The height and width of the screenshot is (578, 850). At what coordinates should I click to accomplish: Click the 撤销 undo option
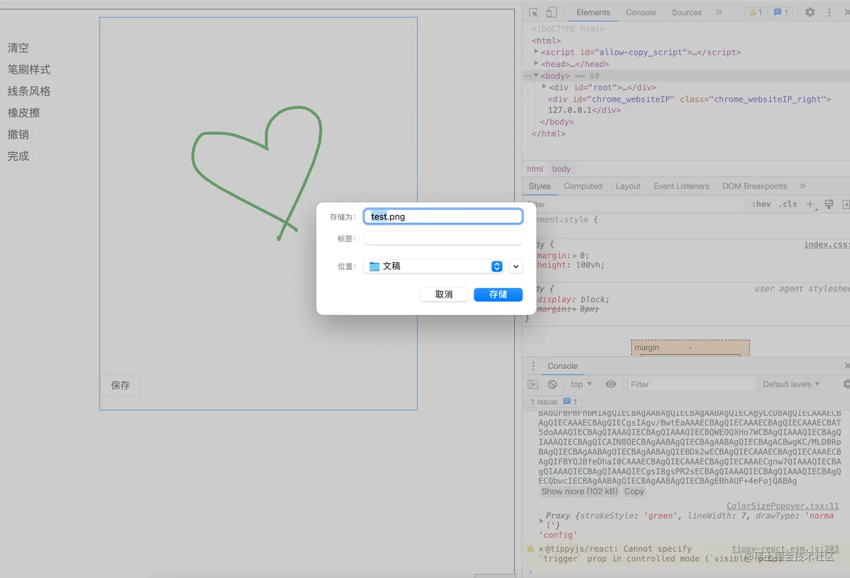(18, 134)
